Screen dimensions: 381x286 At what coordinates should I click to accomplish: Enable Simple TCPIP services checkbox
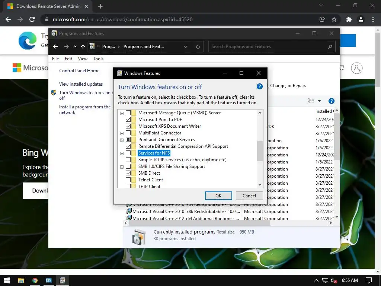(x=128, y=160)
